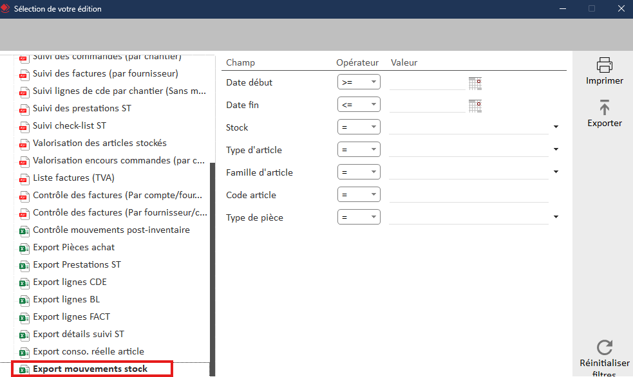Open the Famille d'article value dropdown
The height and width of the screenshot is (377, 633).
tap(555, 172)
